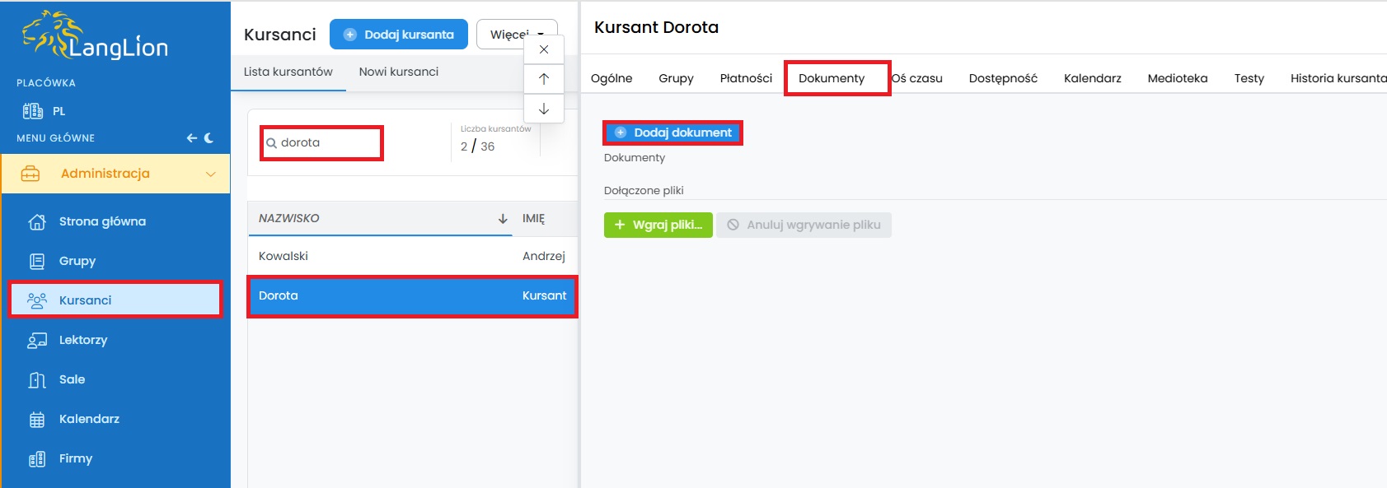This screenshot has height=488, width=1387.
Task: Toggle dark mode moon icon
Action: [x=209, y=138]
